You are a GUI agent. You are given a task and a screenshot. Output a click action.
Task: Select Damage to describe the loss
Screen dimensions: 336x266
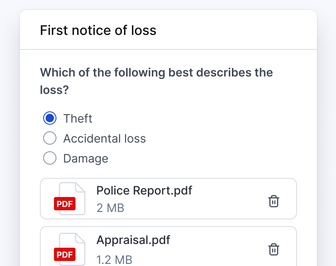tap(49, 158)
